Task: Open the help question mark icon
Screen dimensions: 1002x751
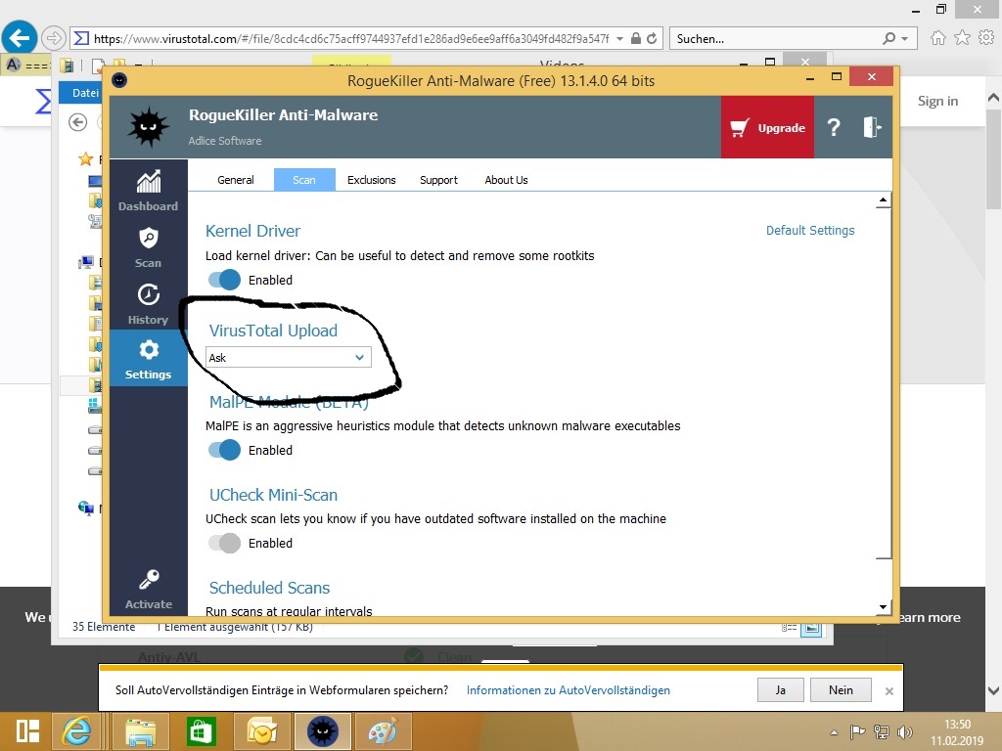Action: 834,127
